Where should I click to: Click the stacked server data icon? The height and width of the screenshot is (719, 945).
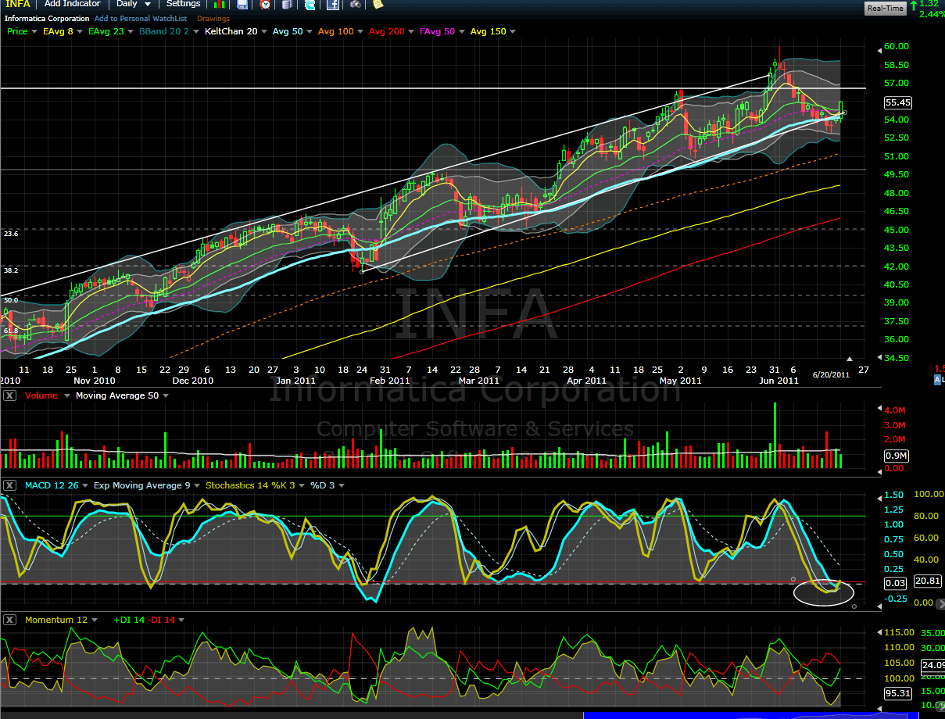pos(288,5)
